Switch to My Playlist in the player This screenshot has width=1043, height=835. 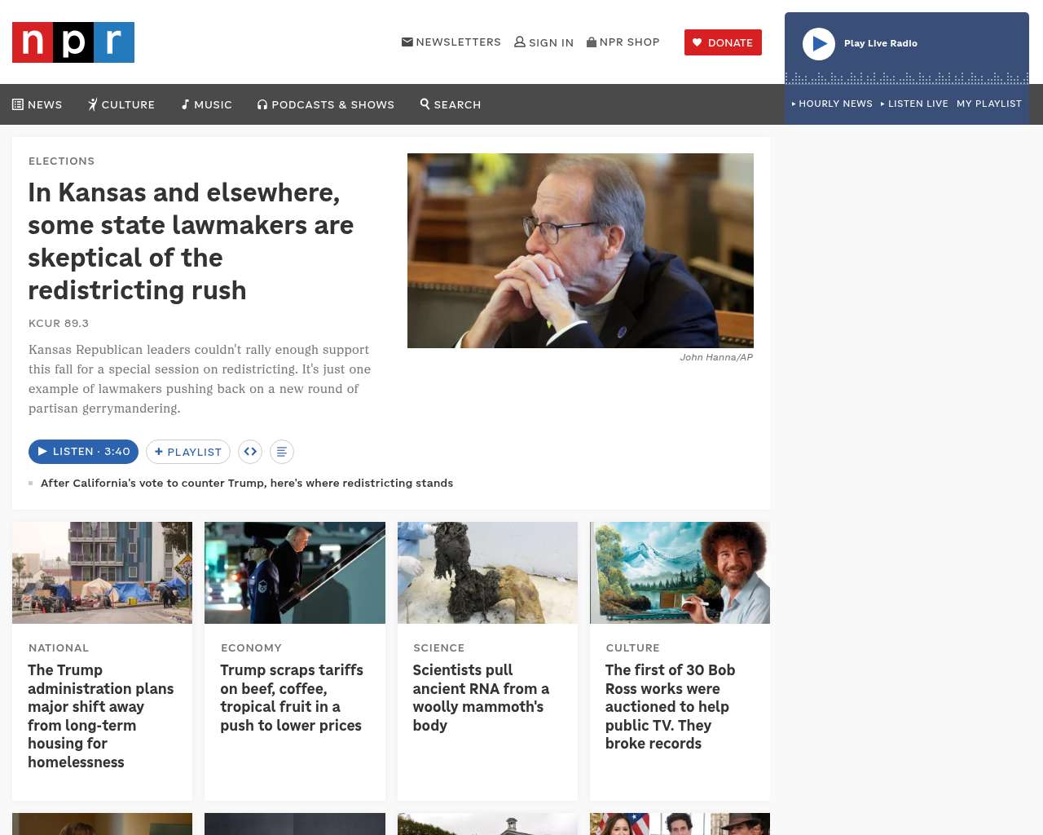pos(988,104)
